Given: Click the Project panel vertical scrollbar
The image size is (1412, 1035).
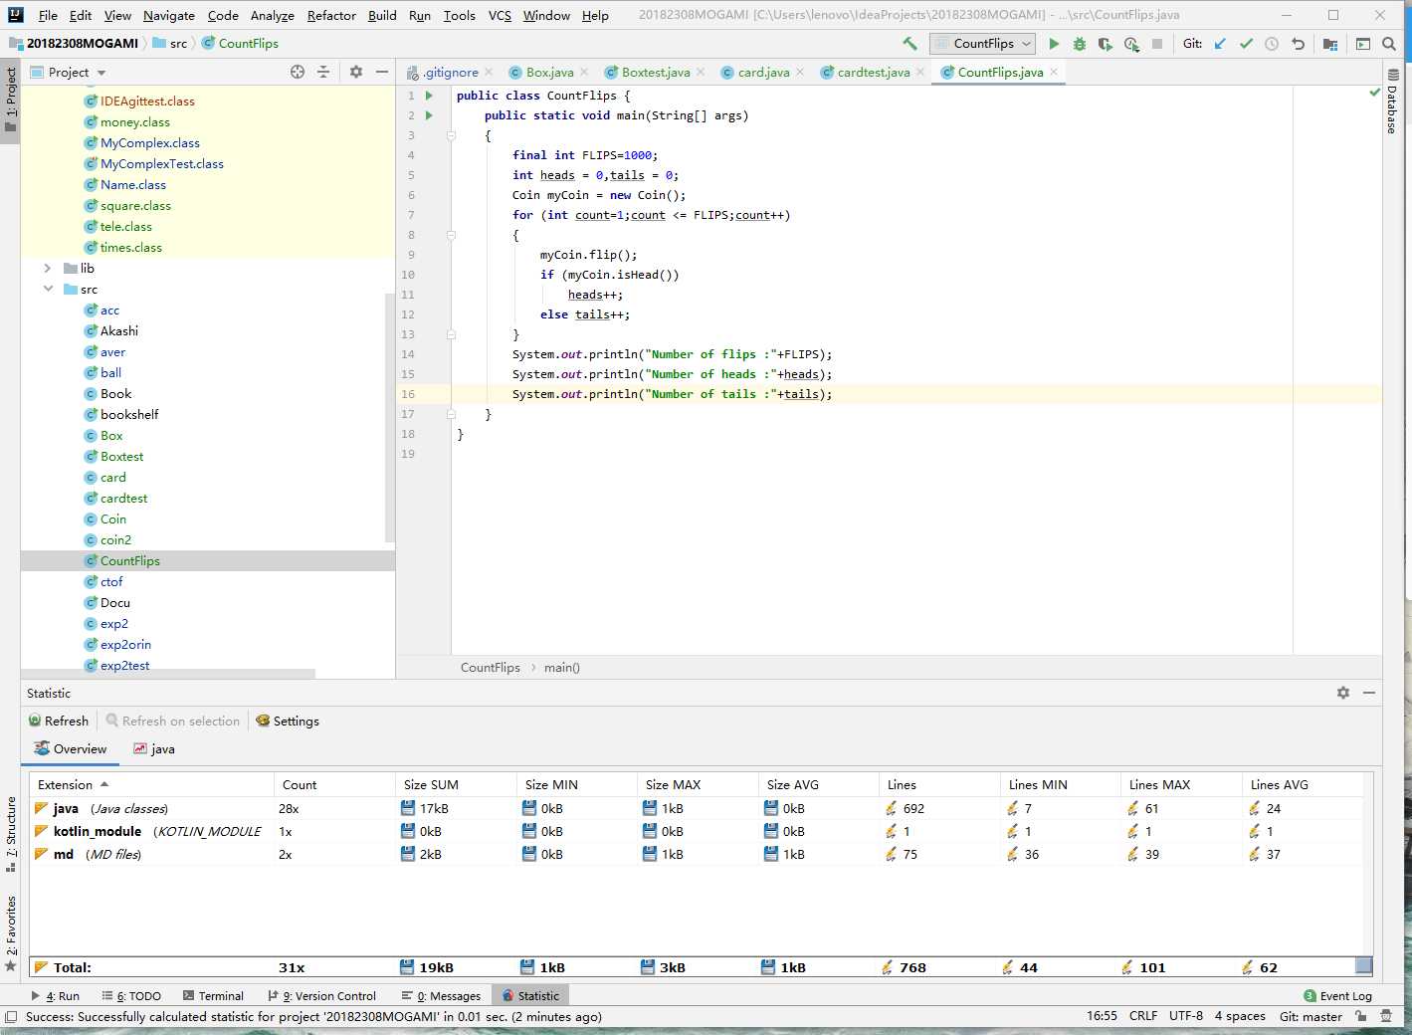Looking at the screenshot, I should pyautogui.click(x=390, y=418).
